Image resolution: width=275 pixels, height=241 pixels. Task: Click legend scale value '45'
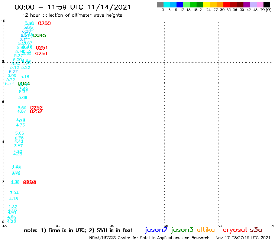coord(255,10)
